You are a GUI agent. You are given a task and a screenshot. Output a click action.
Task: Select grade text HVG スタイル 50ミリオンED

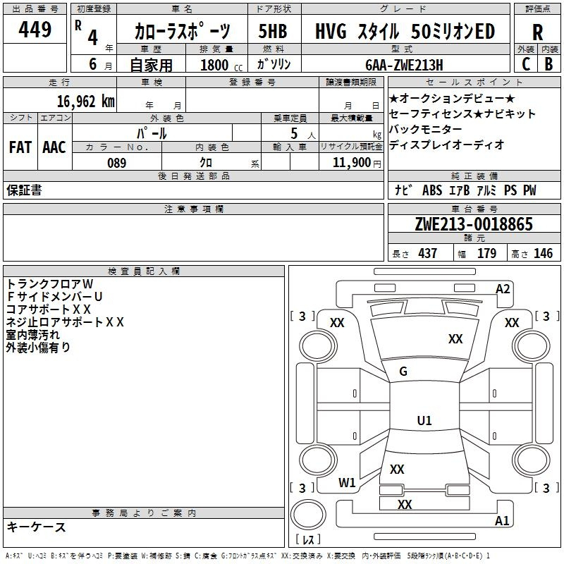pyautogui.click(x=405, y=31)
